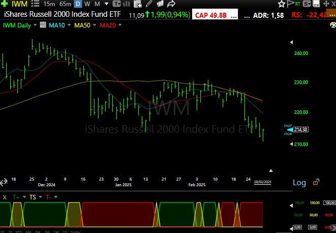Viewport: 336px width, 233px height.
Task: Click the ellipsis after CAP 49.8B
Action: (x=234, y=16)
